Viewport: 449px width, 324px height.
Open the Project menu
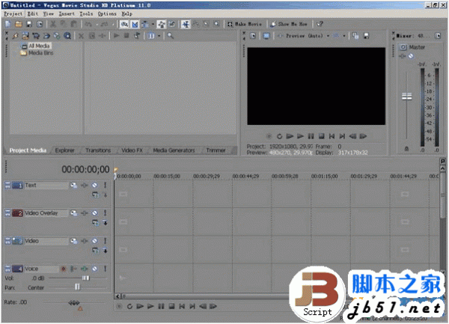pyautogui.click(x=13, y=13)
